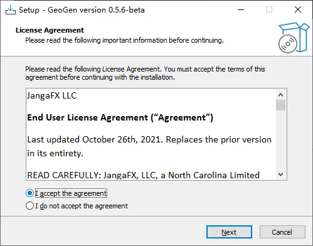Click the installer box and disc icon
This screenshot has width=313, height=246.
[294, 38]
